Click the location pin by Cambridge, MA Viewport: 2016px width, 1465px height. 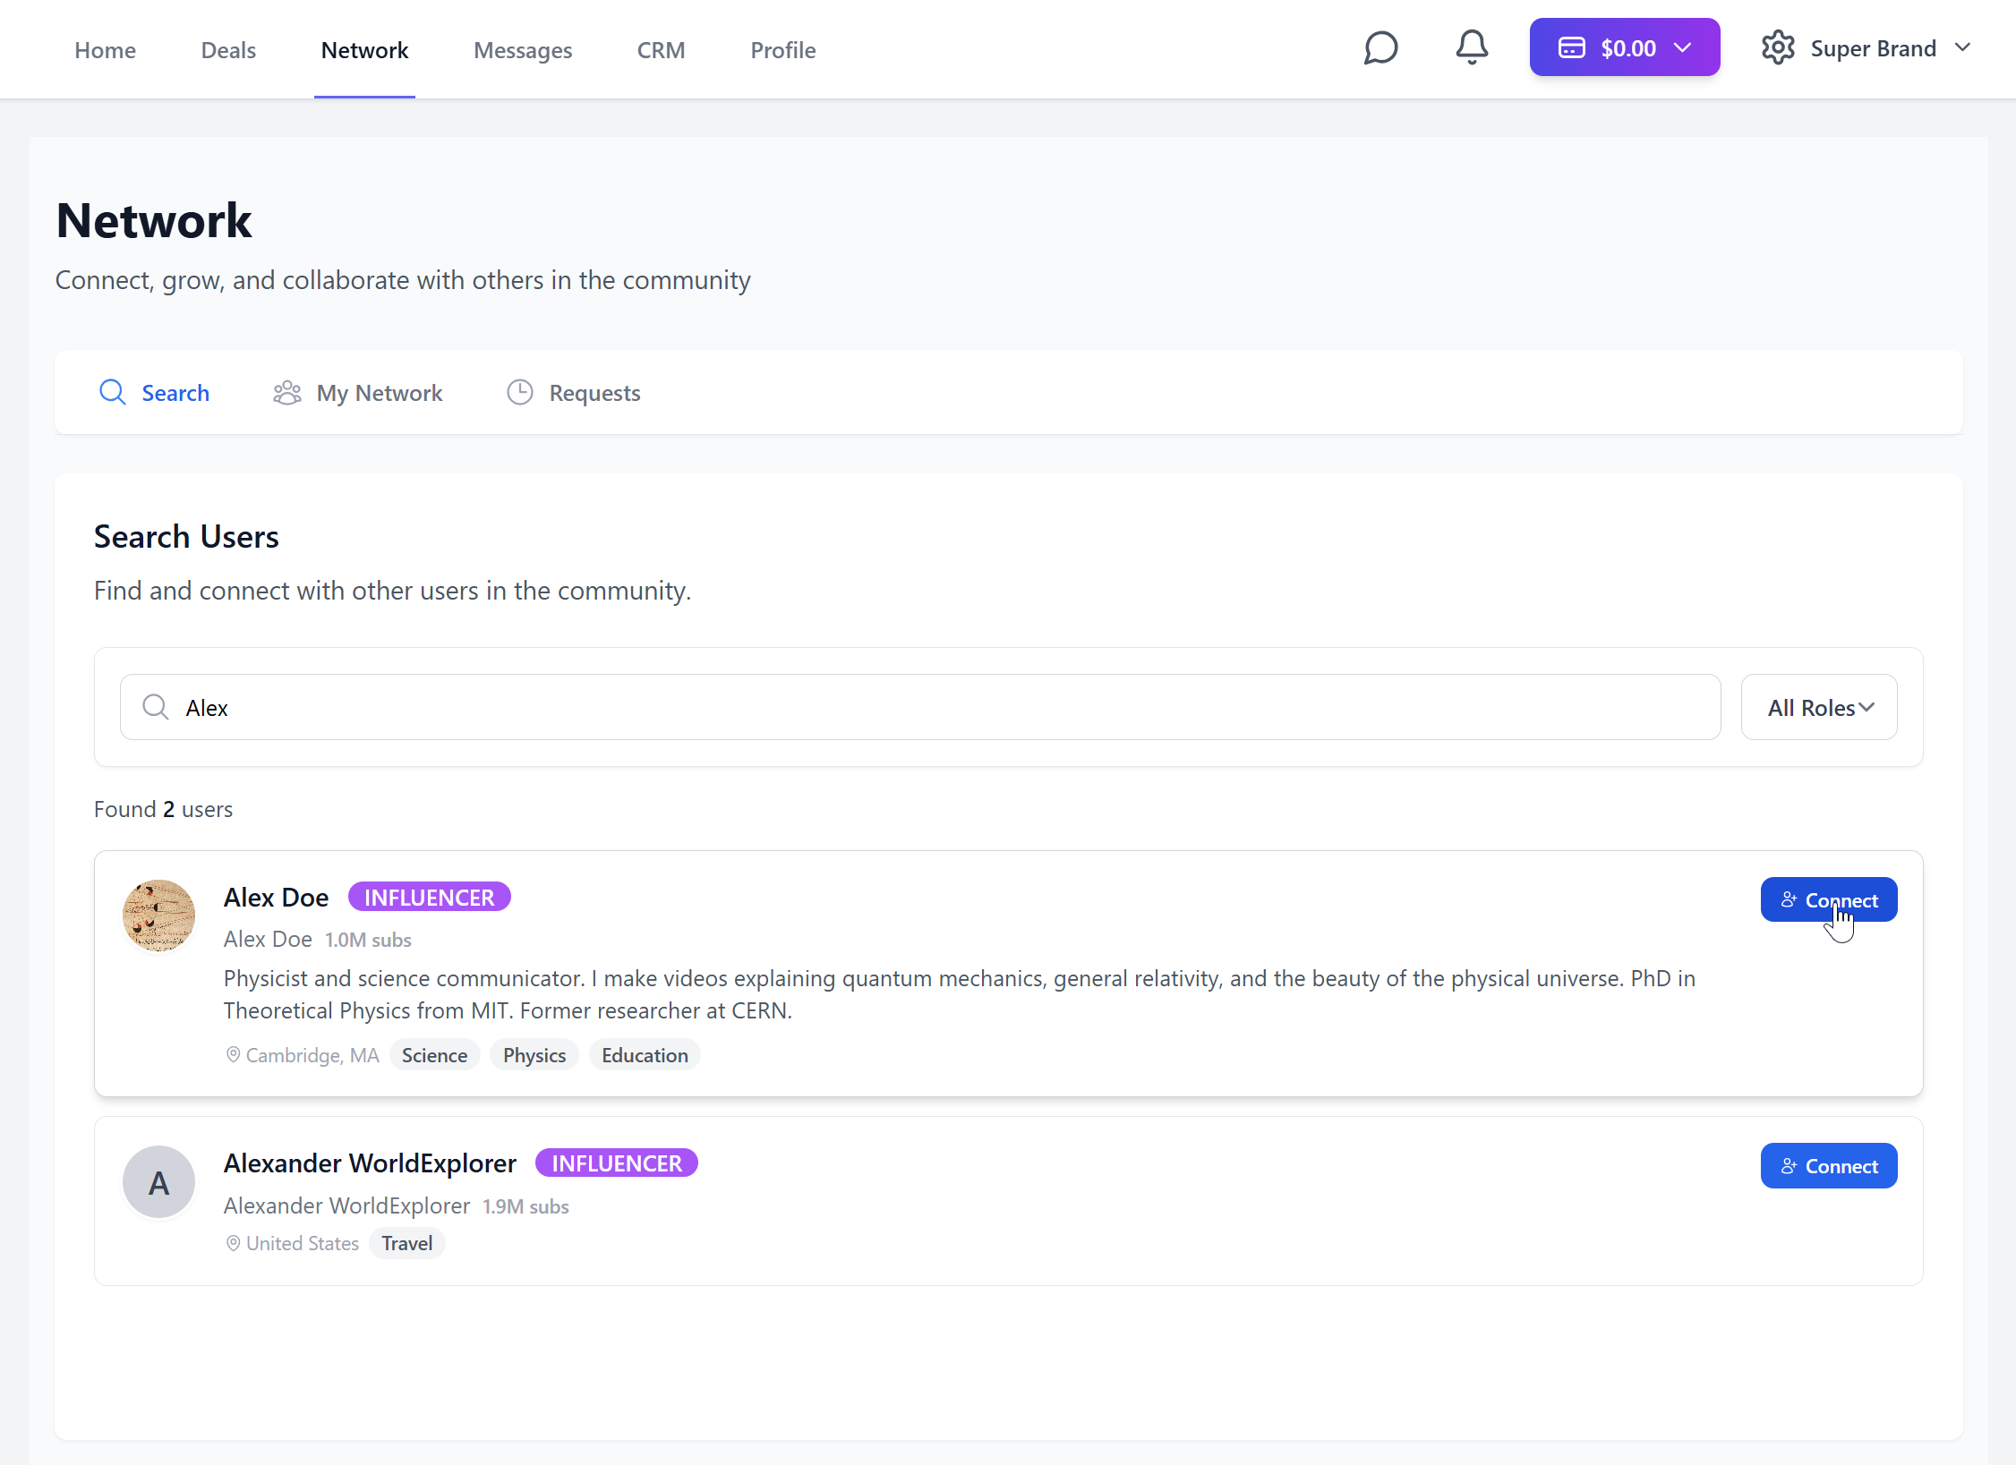tap(233, 1055)
